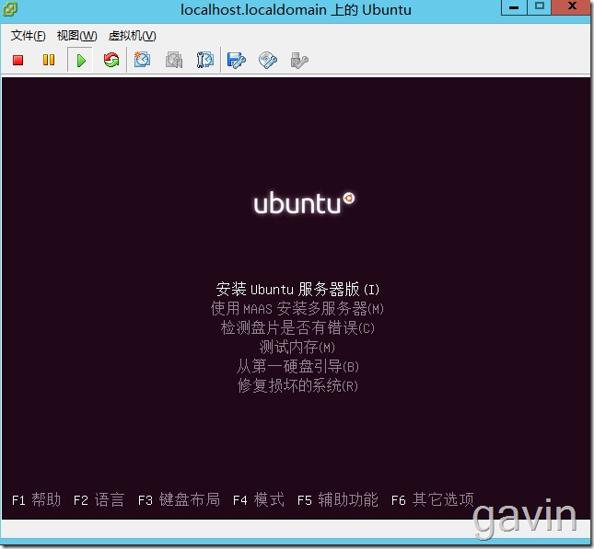Select 测试内存(M) boot option
Viewport: 594px width, 549px height.
[x=297, y=348]
